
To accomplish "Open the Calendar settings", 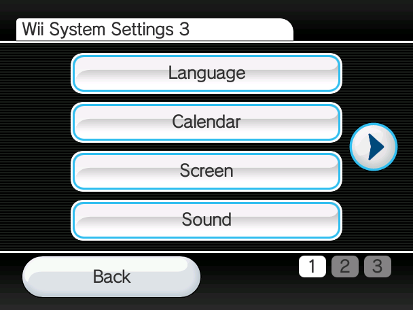I will 206,122.
